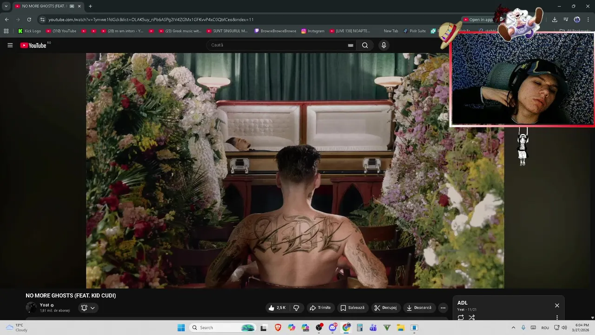The height and width of the screenshot is (335, 595).
Task: Open the volume control in tray
Action: tap(564, 328)
